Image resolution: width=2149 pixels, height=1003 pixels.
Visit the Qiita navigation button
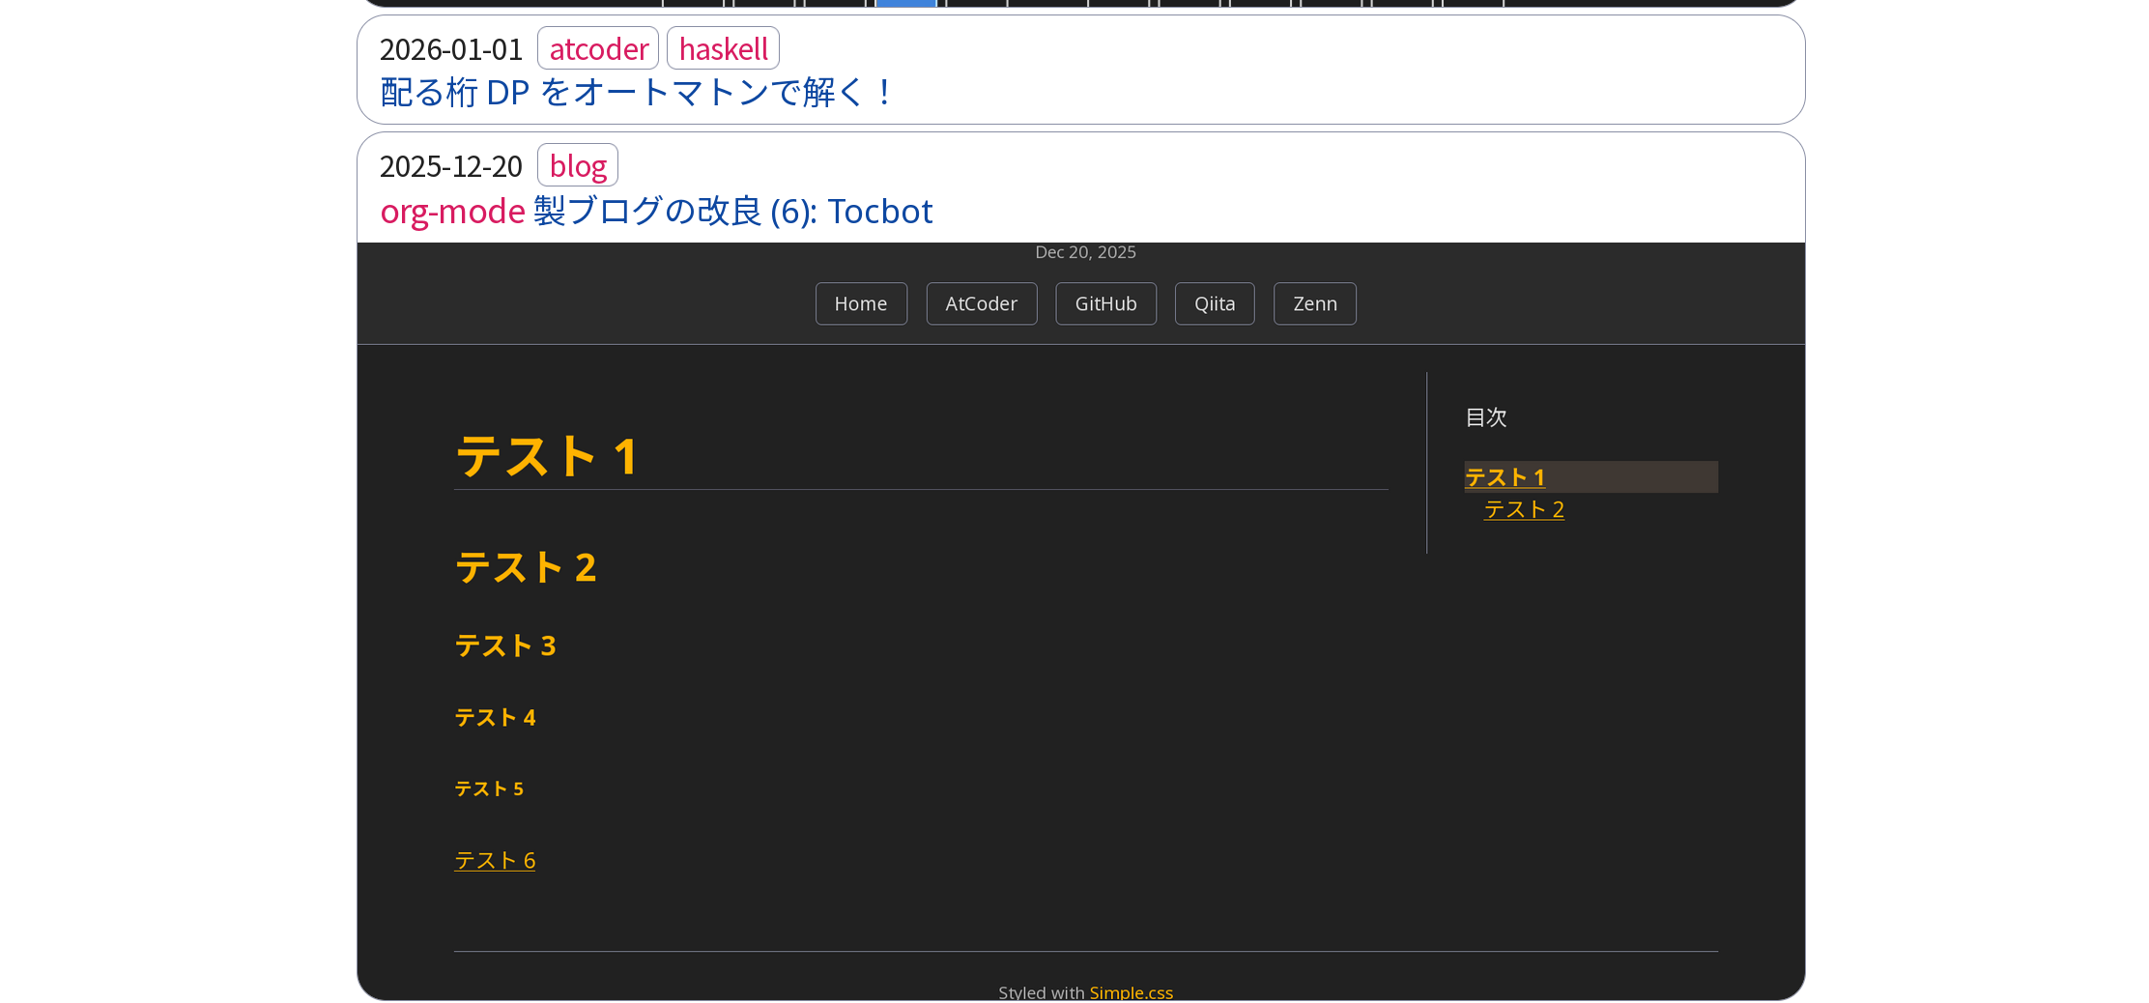coord(1215,303)
